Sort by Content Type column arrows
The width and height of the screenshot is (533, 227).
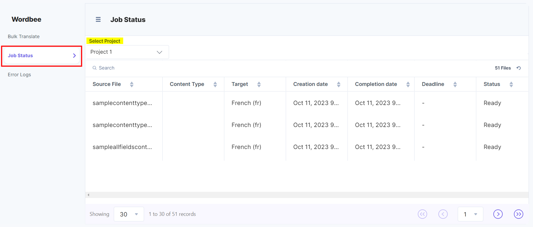[x=215, y=84]
